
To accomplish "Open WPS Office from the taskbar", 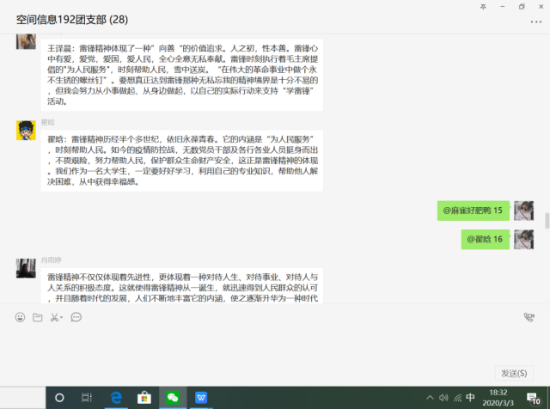I will 201,398.
